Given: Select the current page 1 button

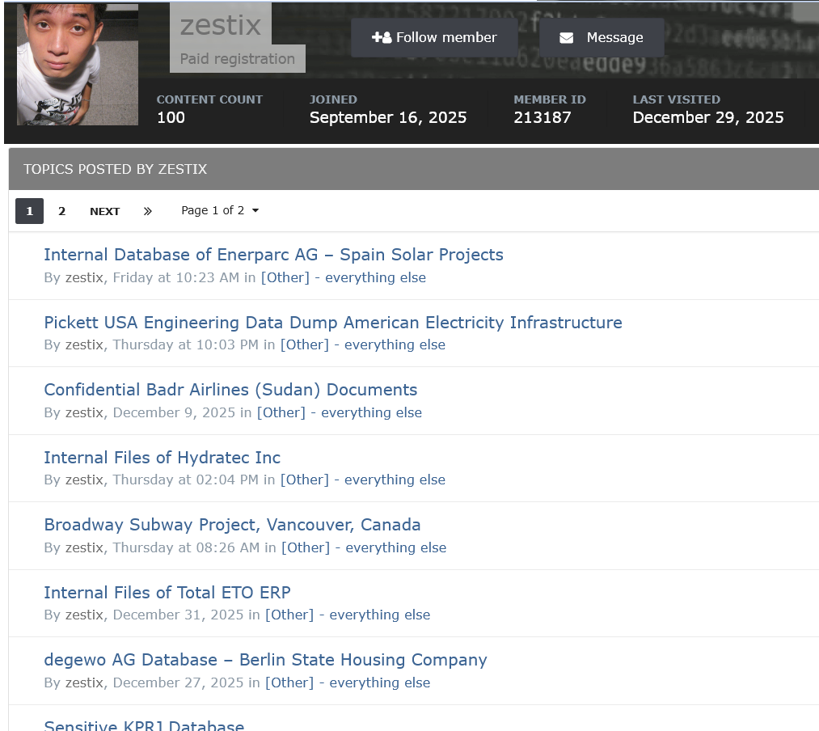Looking at the screenshot, I should point(29,211).
